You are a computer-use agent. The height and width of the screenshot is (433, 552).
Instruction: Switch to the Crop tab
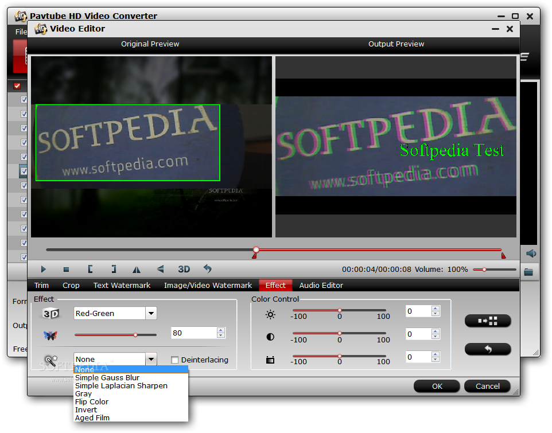tap(71, 285)
